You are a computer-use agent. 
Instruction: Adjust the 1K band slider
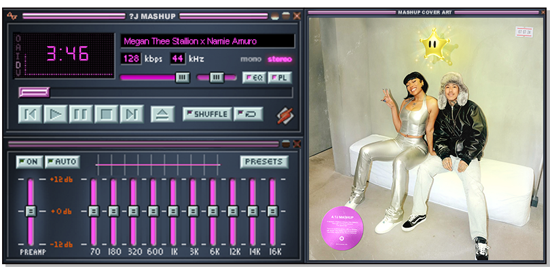(173, 211)
